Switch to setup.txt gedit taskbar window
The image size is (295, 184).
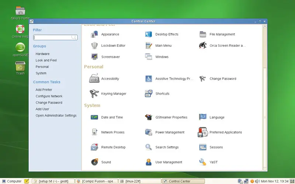click(53, 181)
